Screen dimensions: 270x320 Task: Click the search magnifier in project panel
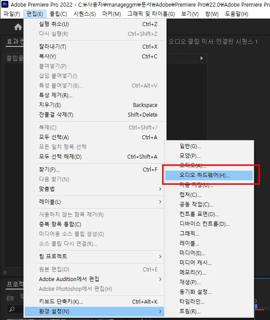coord(12,309)
